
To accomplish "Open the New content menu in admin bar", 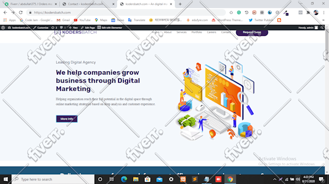I will 73,27.
